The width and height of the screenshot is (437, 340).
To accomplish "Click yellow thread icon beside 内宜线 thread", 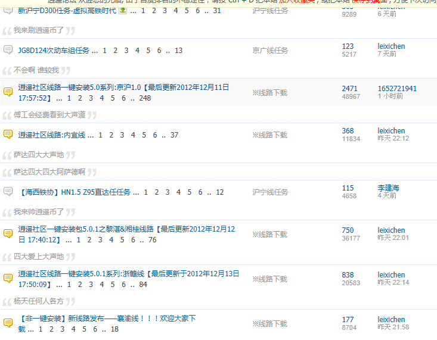I will click(x=8, y=135).
